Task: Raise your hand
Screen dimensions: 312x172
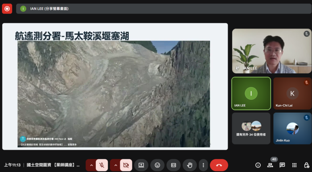Action: point(189,165)
